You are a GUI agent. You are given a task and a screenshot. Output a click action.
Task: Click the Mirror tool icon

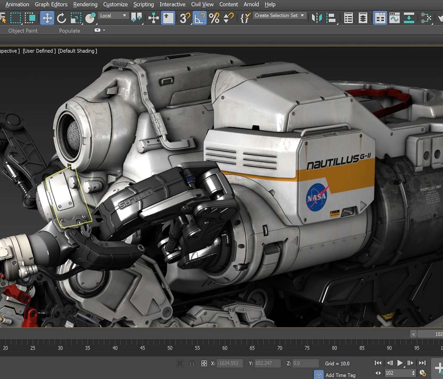pos(316,18)
